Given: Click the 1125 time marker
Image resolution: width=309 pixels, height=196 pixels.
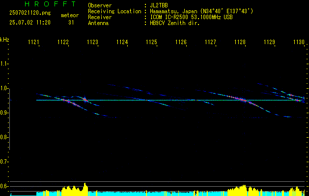Looking at the screenshot, I should (151, 42).
